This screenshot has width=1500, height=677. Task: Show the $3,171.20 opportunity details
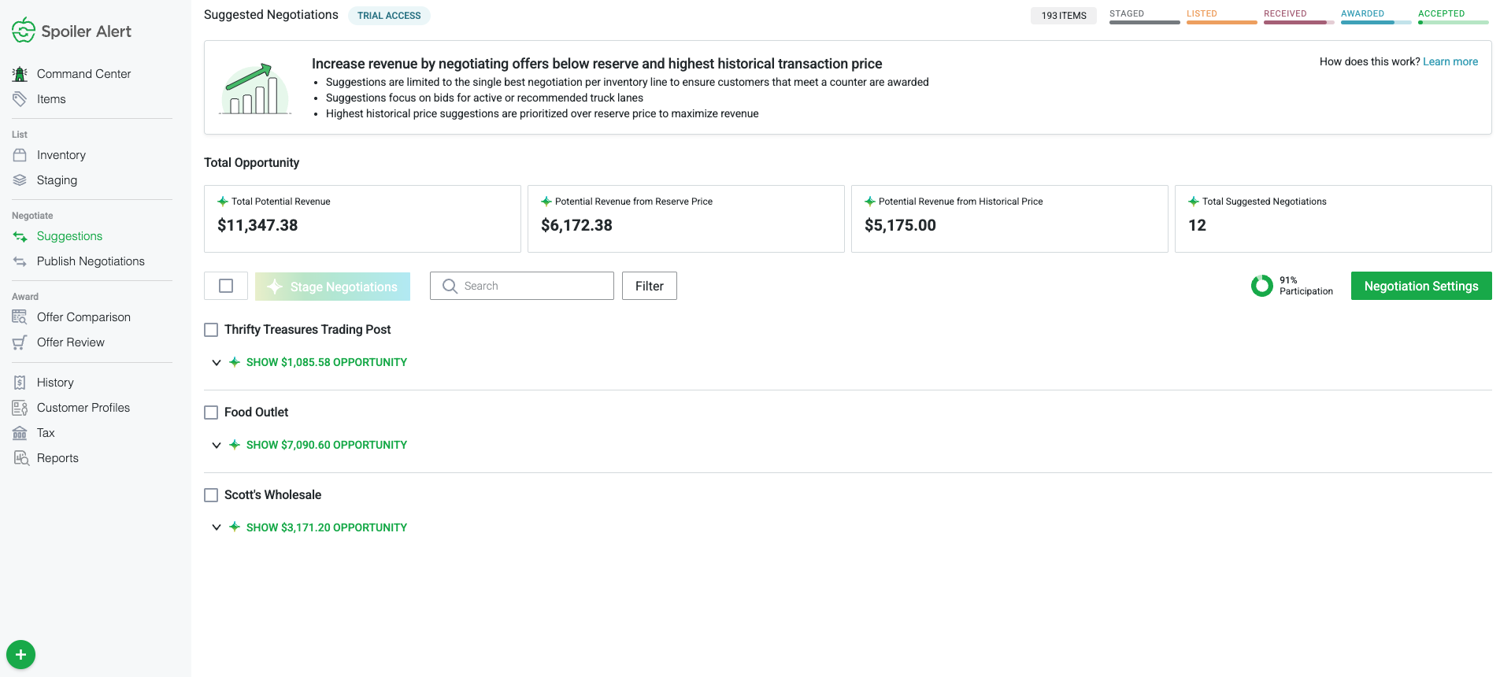(326, 527)
